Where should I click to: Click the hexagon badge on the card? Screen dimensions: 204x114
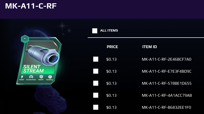pyautogui.click(x=25, y=39)
